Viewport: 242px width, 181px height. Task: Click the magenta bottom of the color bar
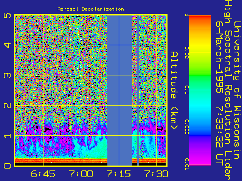pos(200,161)
